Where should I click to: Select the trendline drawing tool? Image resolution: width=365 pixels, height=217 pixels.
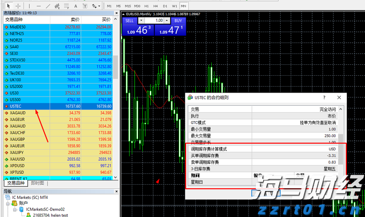tap(49, 6)
